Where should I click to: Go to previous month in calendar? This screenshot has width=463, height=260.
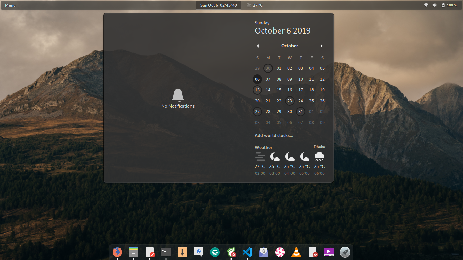[x=258, y=46]
